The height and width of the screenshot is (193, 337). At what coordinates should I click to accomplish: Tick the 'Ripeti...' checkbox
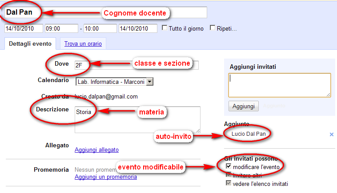(x=213, y=28)
